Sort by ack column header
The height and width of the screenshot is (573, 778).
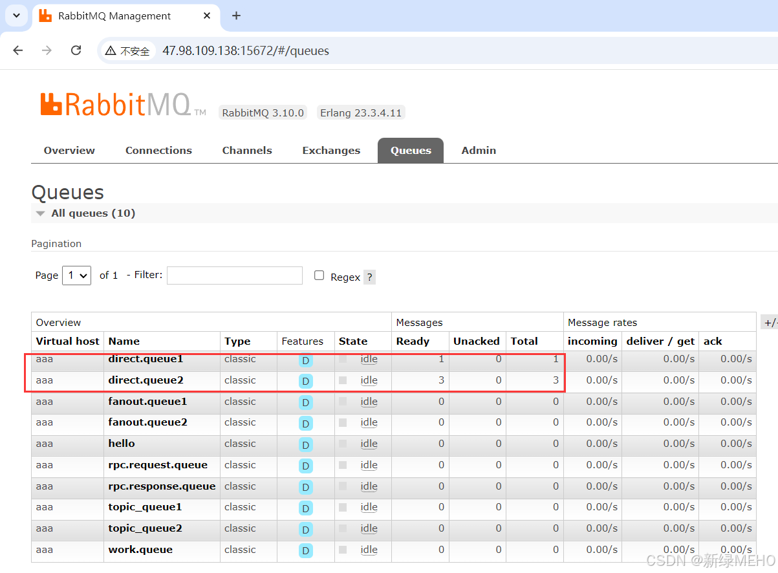pyautogui.click(x=713, y=341)
